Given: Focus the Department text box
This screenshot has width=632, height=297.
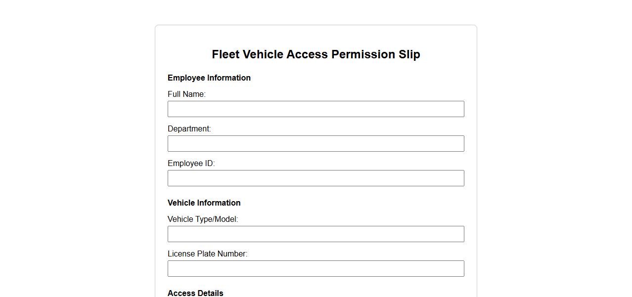Looking at the screenshot, I should coord(316,144).
